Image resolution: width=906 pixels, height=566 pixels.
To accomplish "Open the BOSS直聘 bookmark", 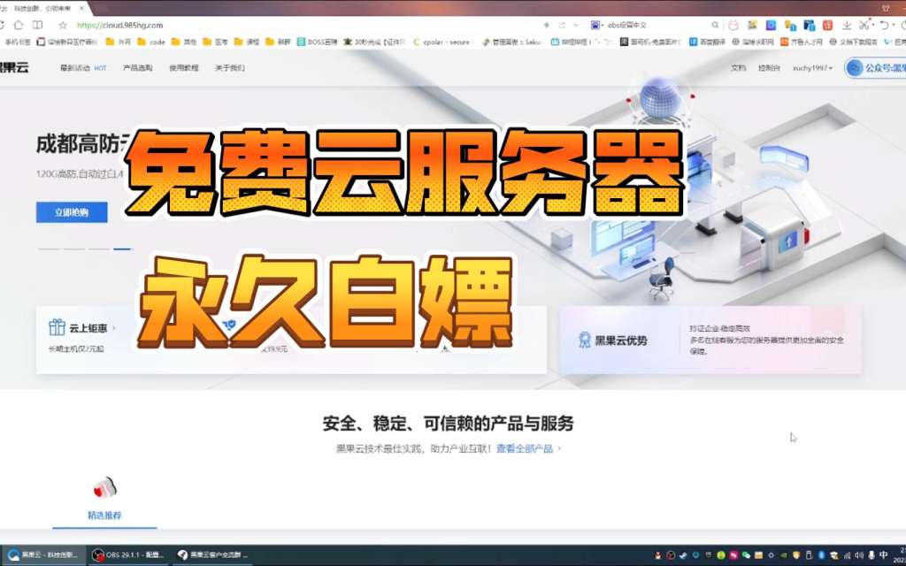I will point(318,42).
